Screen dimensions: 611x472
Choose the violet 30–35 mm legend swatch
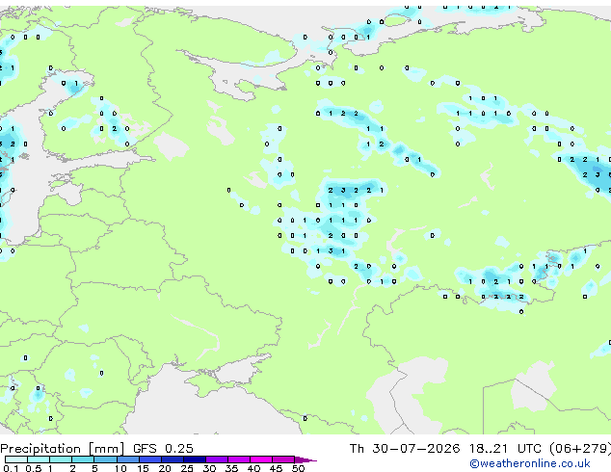click(217, 459)
